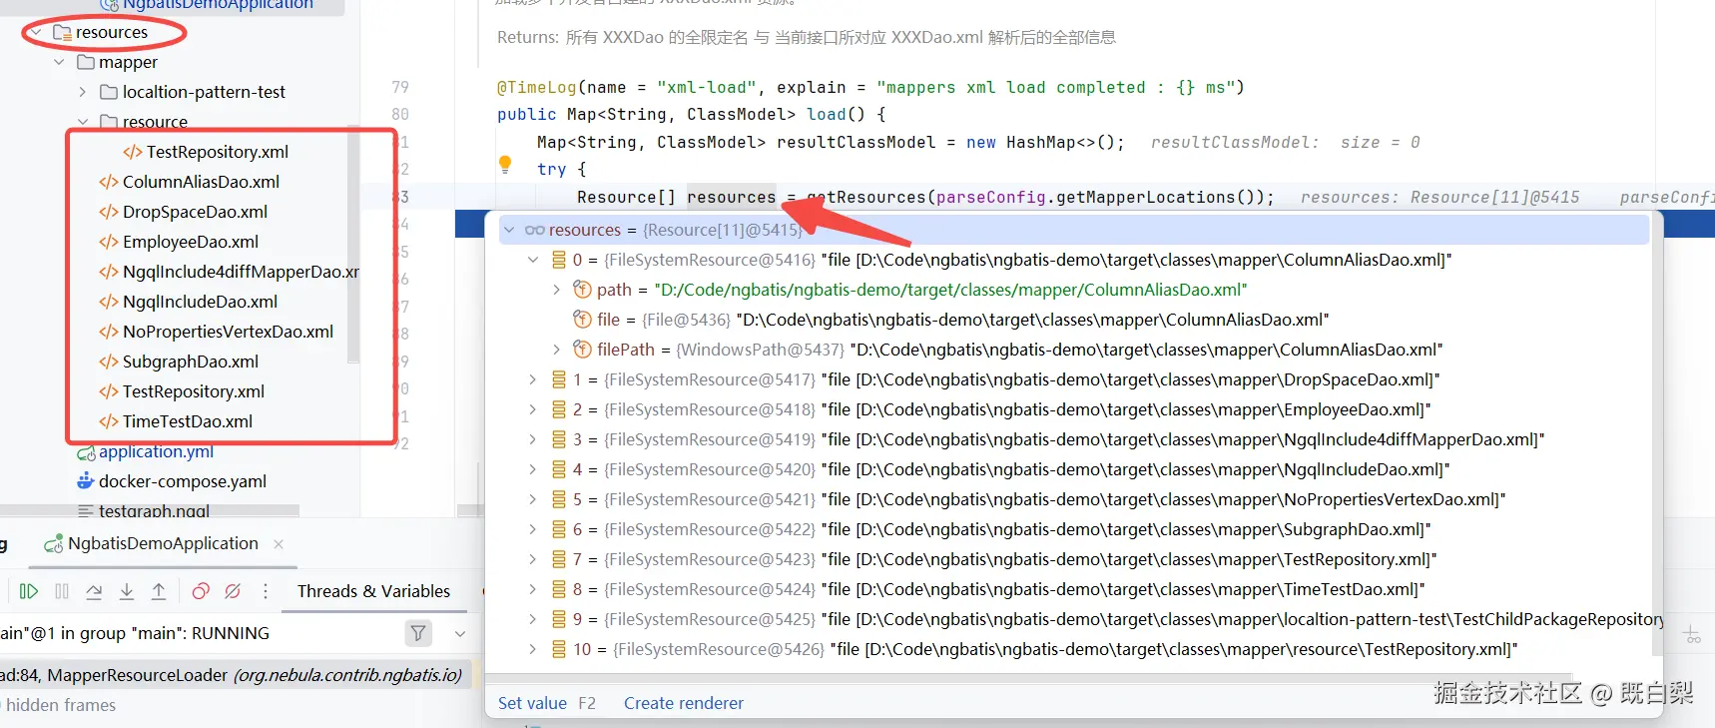Expand array element 7 TestRepository.xml
This screenshot has width=1715, height=728.
pos(533,559)
